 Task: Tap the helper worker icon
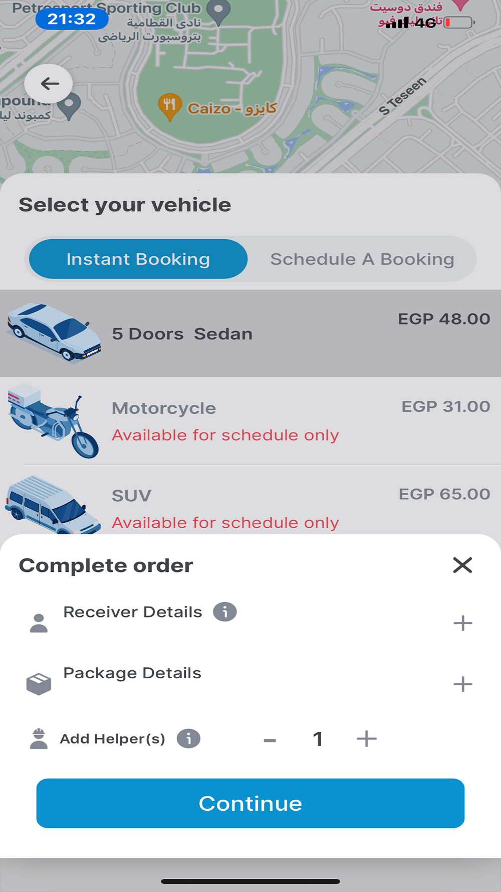tap(39, 739)
